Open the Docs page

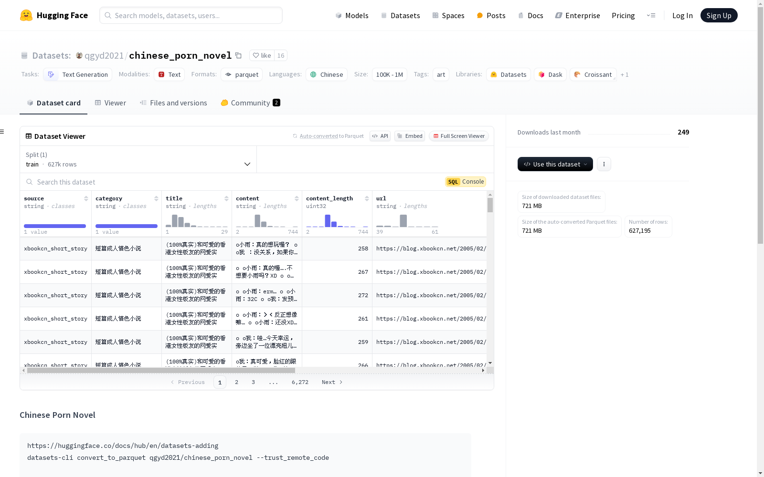[531, 15]
